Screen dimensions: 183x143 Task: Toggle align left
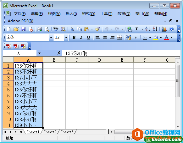coord(98,38)
